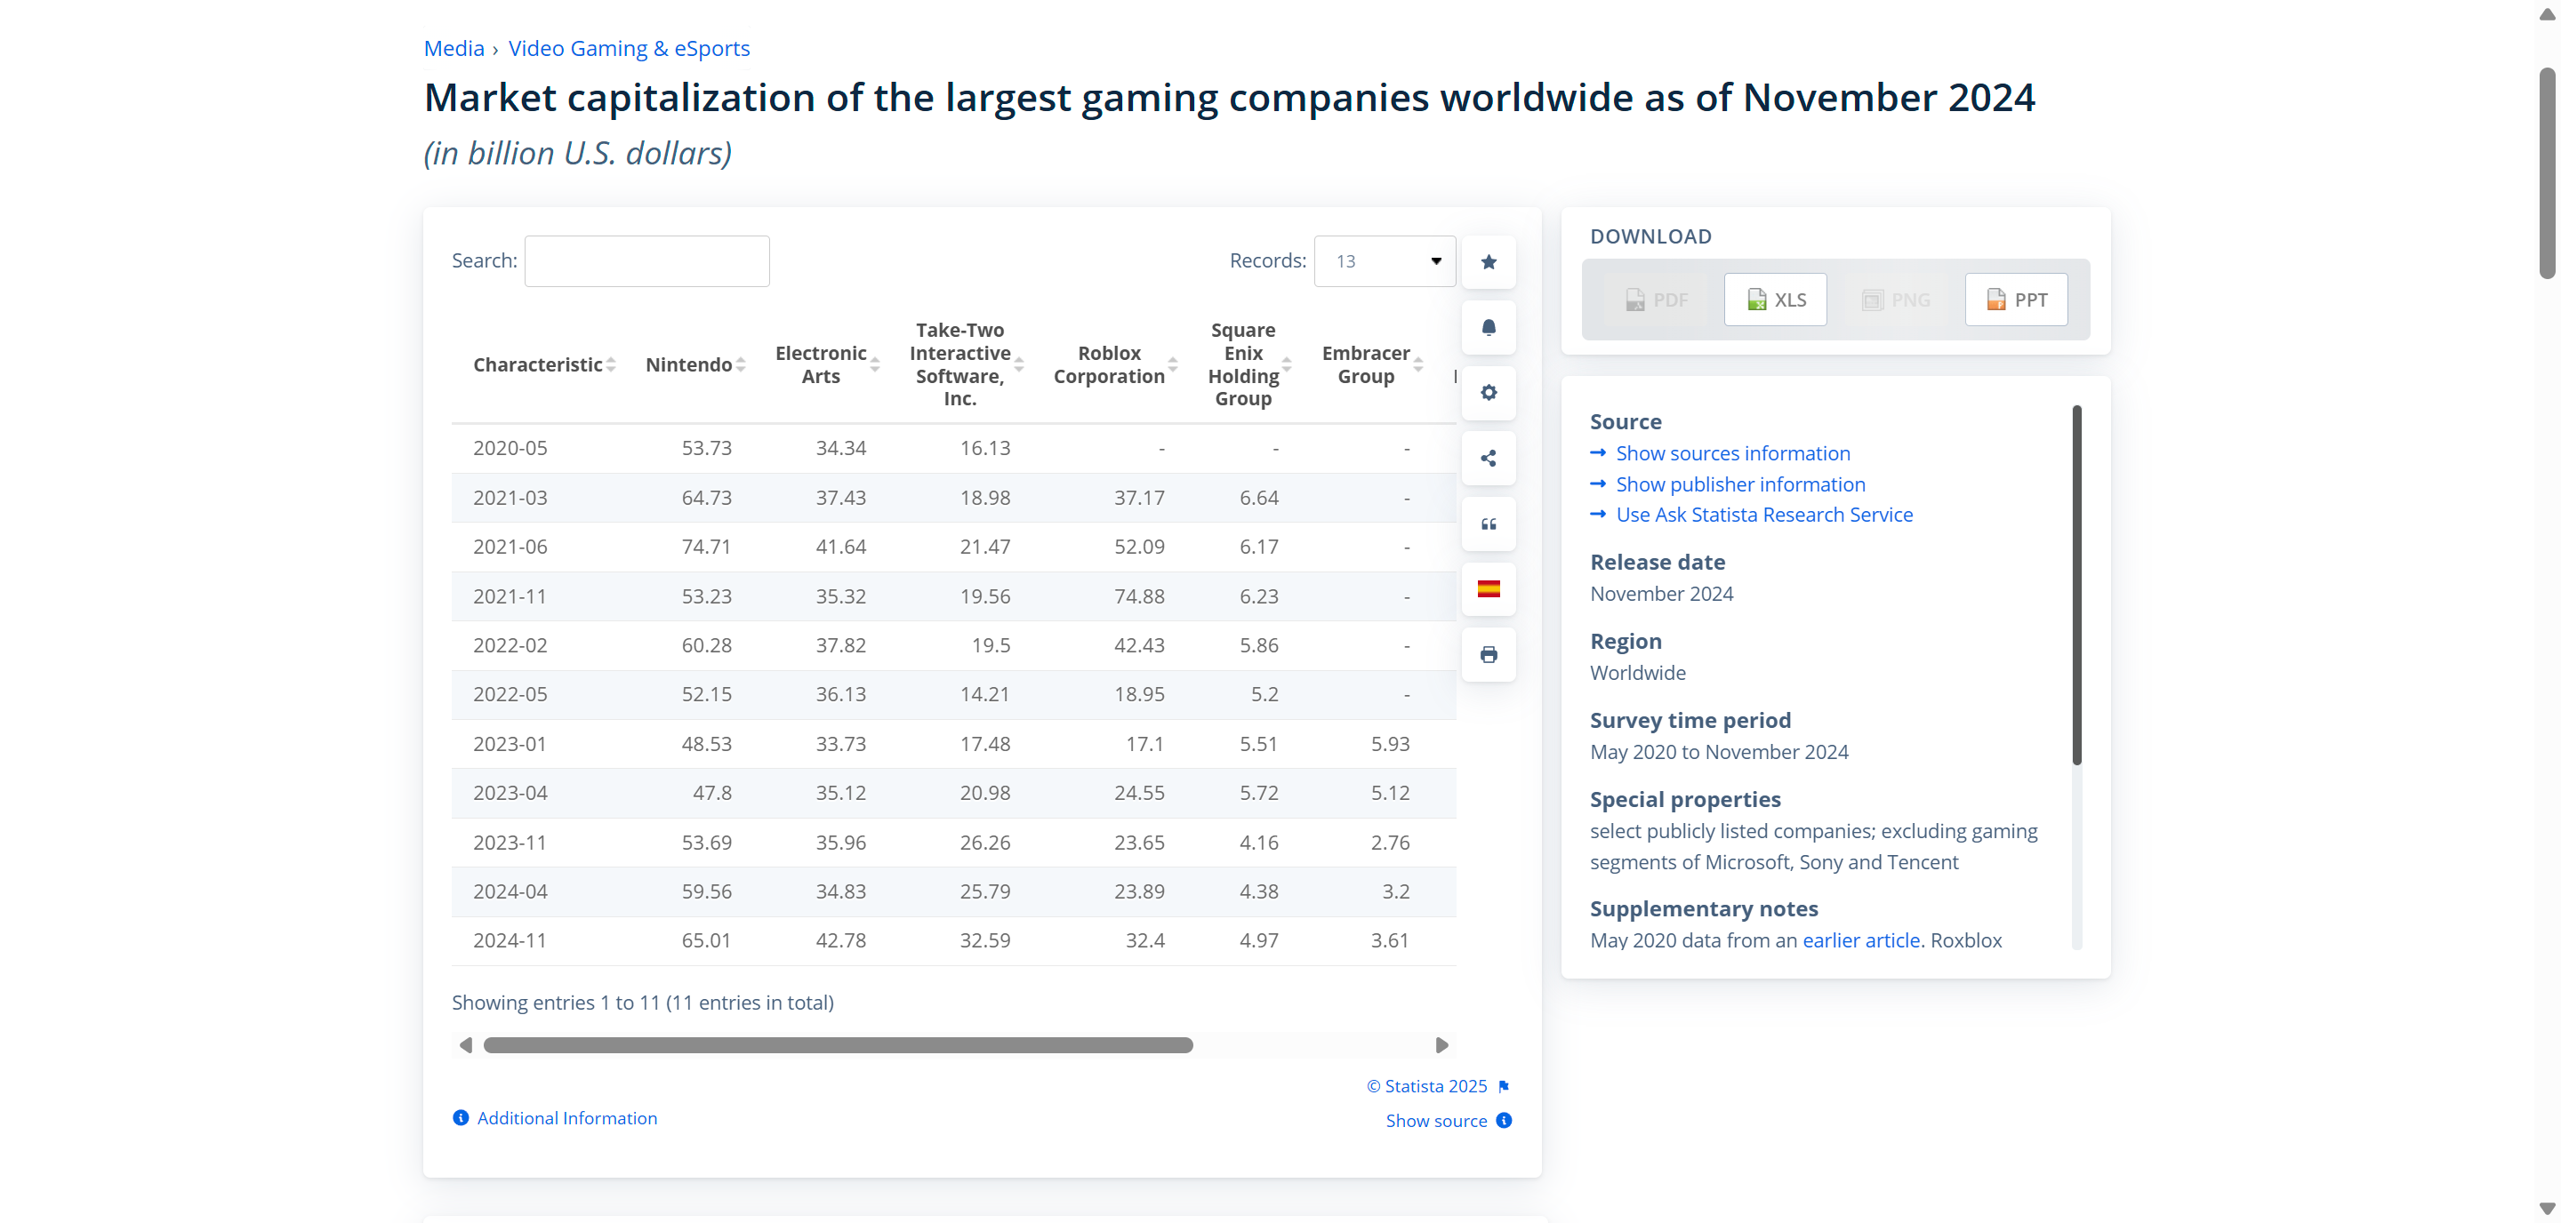Click the 2023-01 row label
The height and width of the screenshot is (1223, 2561).
(510, 744)
